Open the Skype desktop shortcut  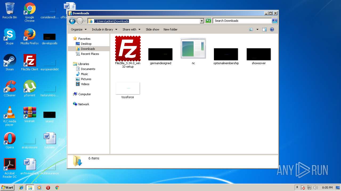pyautogui.click(x=10, y=37)
